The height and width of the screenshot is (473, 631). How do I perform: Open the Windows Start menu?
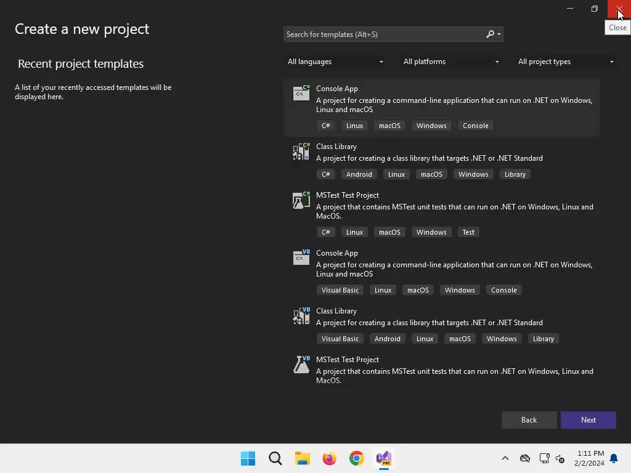[x=248, y=458]
